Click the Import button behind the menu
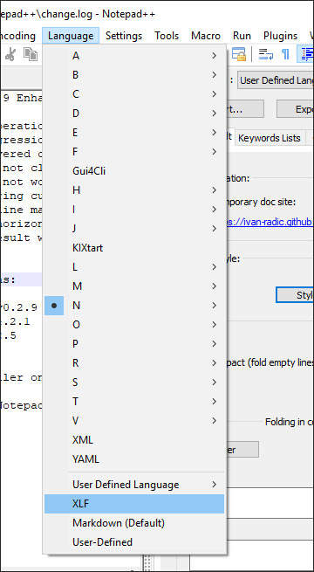Screen dimensions: 314x572 [x=245, y=109]
